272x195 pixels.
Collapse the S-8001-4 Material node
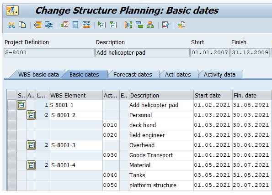tap(31, 165)
